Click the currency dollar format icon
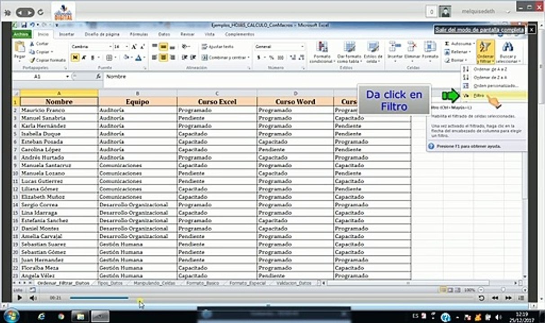Viewport: 545px width, 323px height. click(259, 57)
